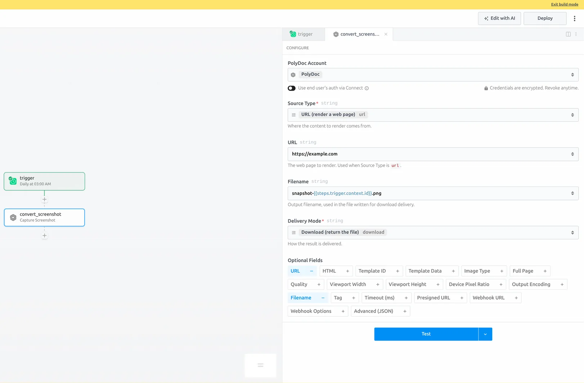Open the config panel's kebab menu
584x383 pixels.
(x=576, y=34)
